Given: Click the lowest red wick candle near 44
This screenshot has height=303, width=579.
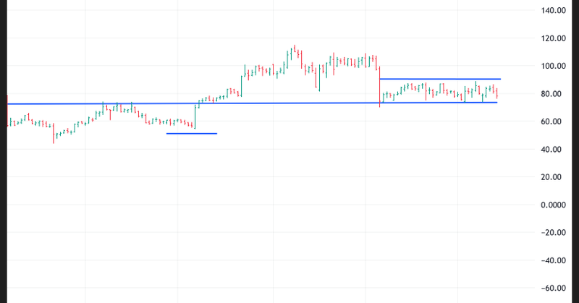Looking at the screenshot, I should pyautogui.click(x=54, y=134).
